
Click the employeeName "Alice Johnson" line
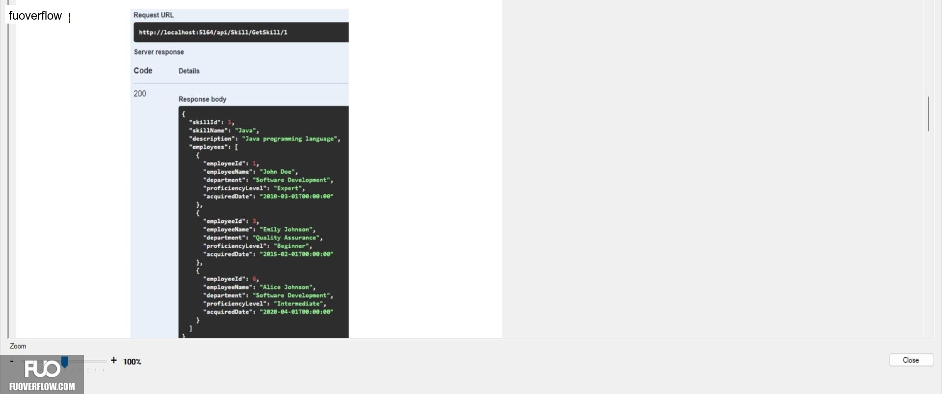point(259,288)
